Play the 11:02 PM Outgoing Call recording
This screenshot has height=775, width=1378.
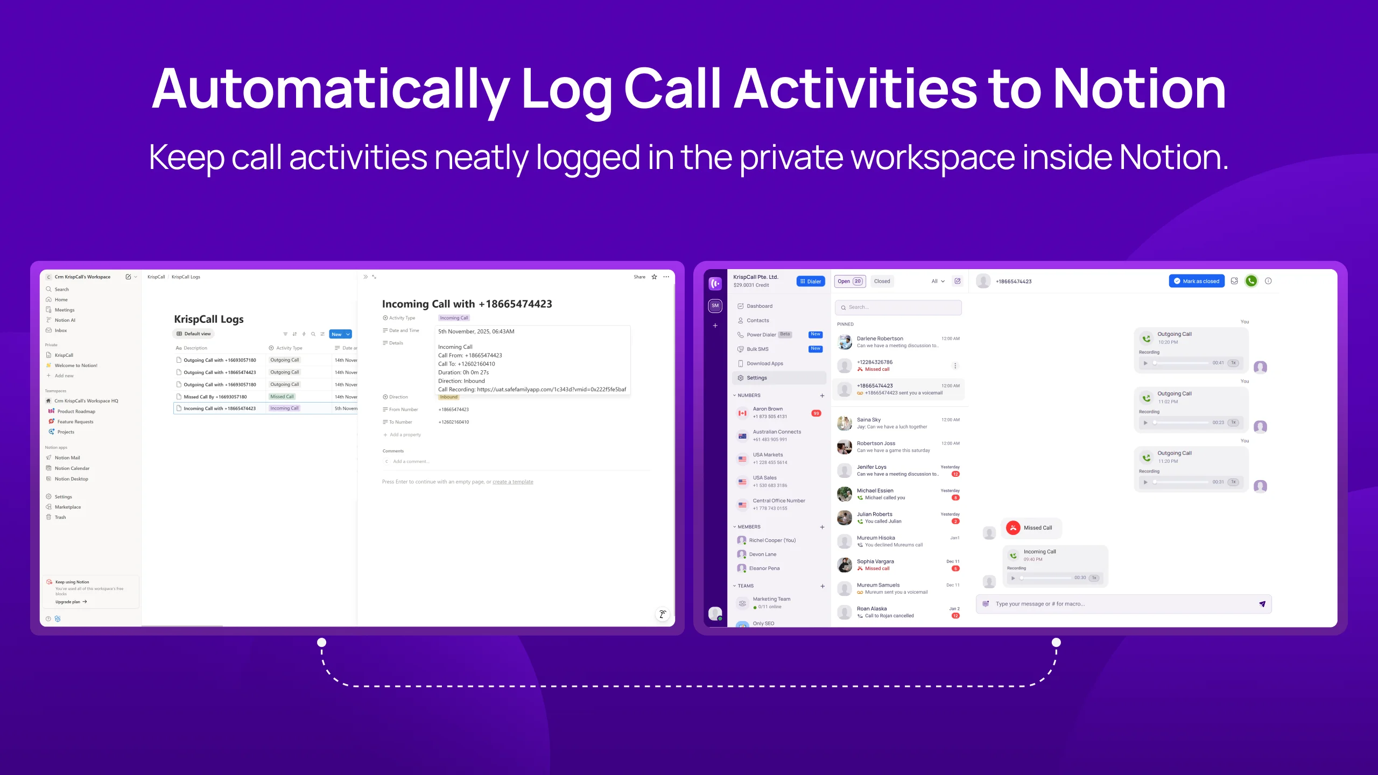(1145, 423)
